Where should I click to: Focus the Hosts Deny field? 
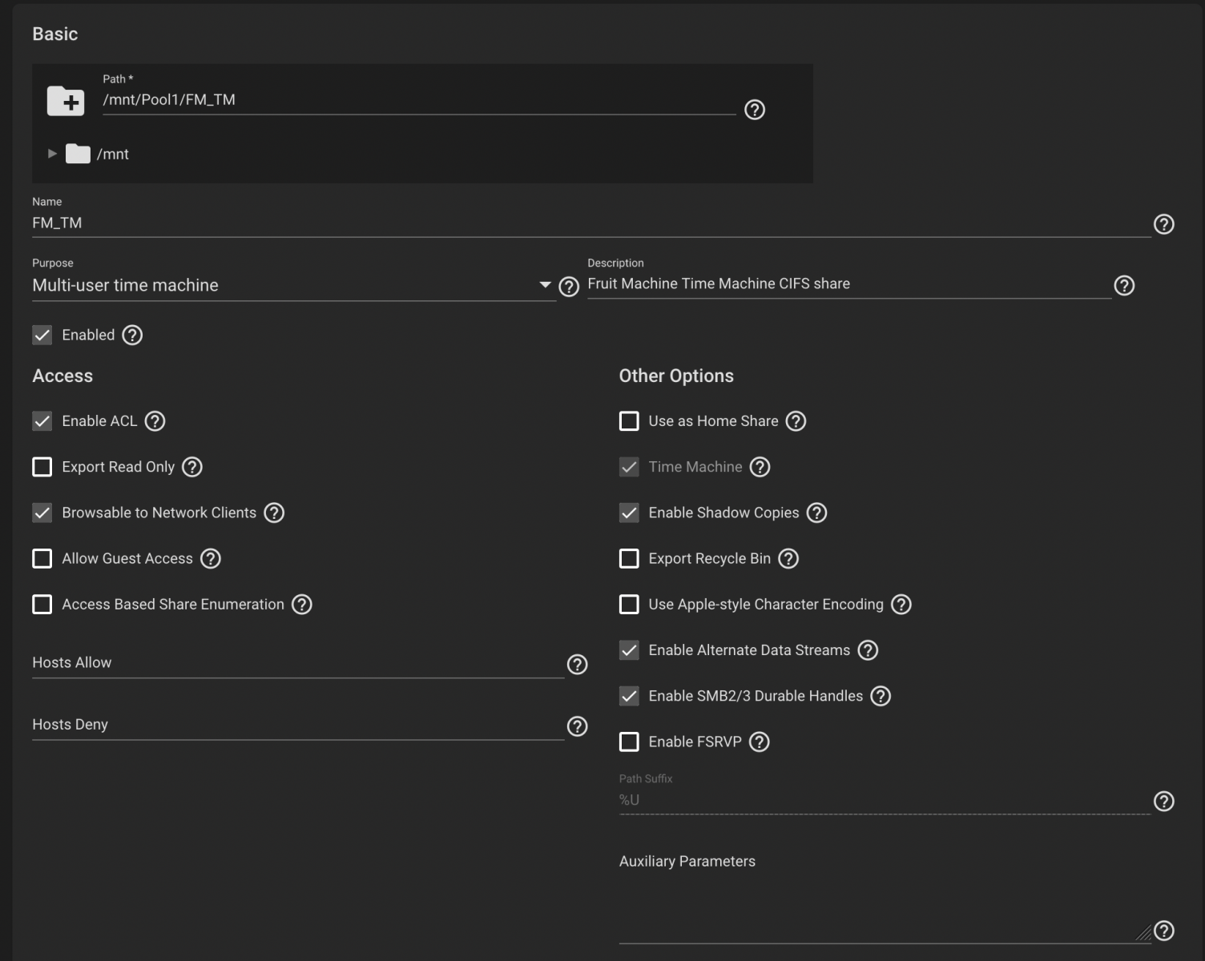click(x=298, y=725)
